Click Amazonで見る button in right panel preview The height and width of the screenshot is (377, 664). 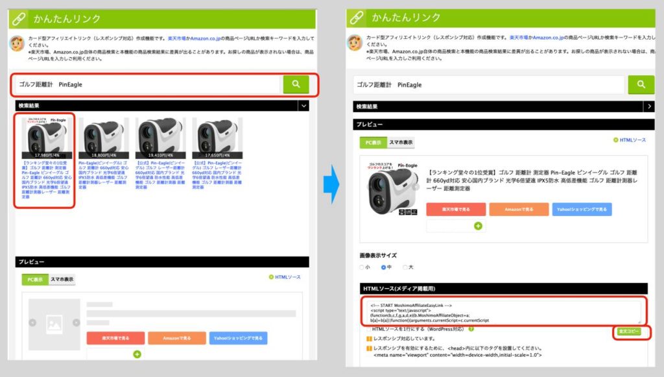pyautogui.click(x=519, y=209)
